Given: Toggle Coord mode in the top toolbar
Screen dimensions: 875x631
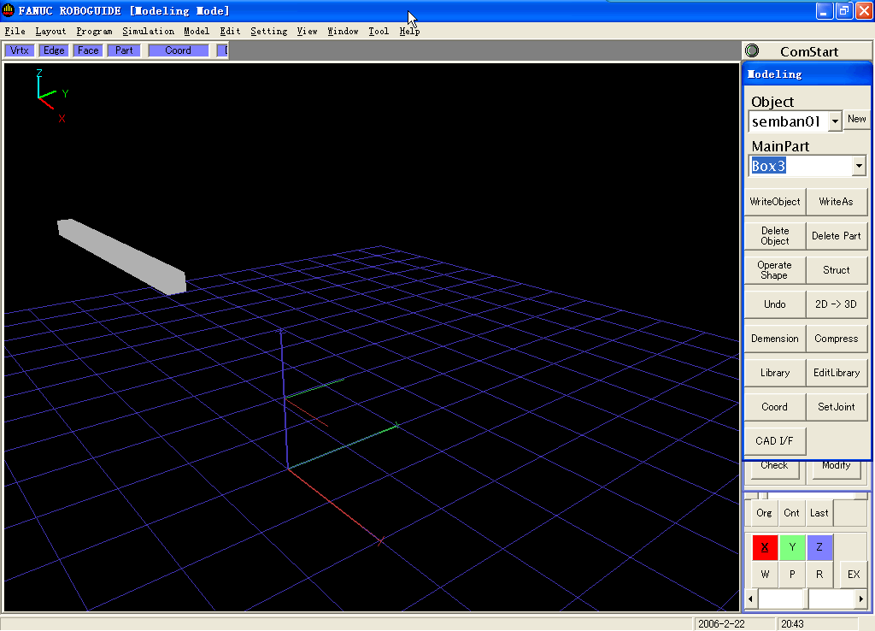Looking at the screenshot, I should [x=179, y=50].
